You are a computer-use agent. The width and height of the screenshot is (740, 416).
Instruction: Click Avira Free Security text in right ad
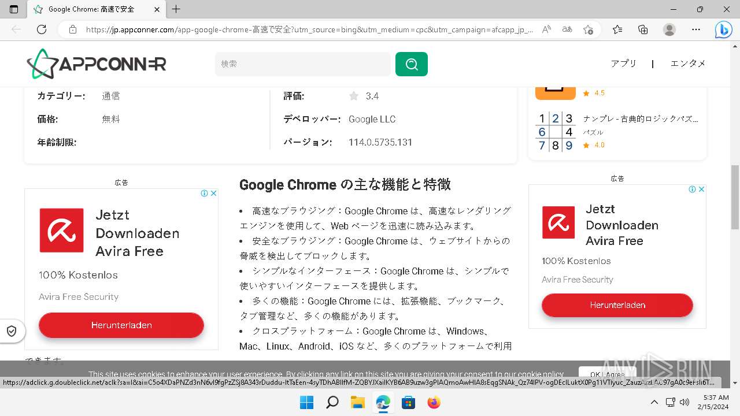click(x=578, y=280)
